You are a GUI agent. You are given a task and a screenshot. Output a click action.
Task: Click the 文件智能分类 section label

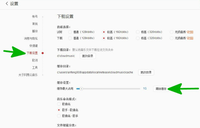(x=66, y=125)
